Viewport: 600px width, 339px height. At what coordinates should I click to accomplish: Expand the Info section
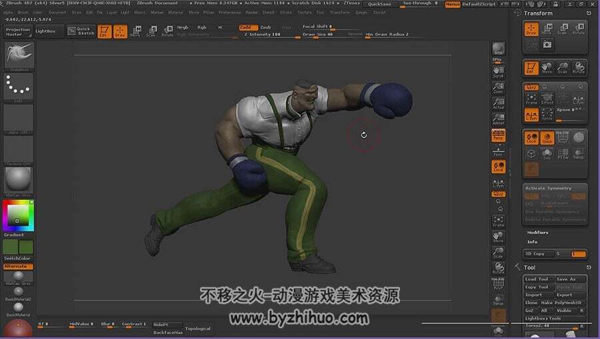(x=532, y=242)
